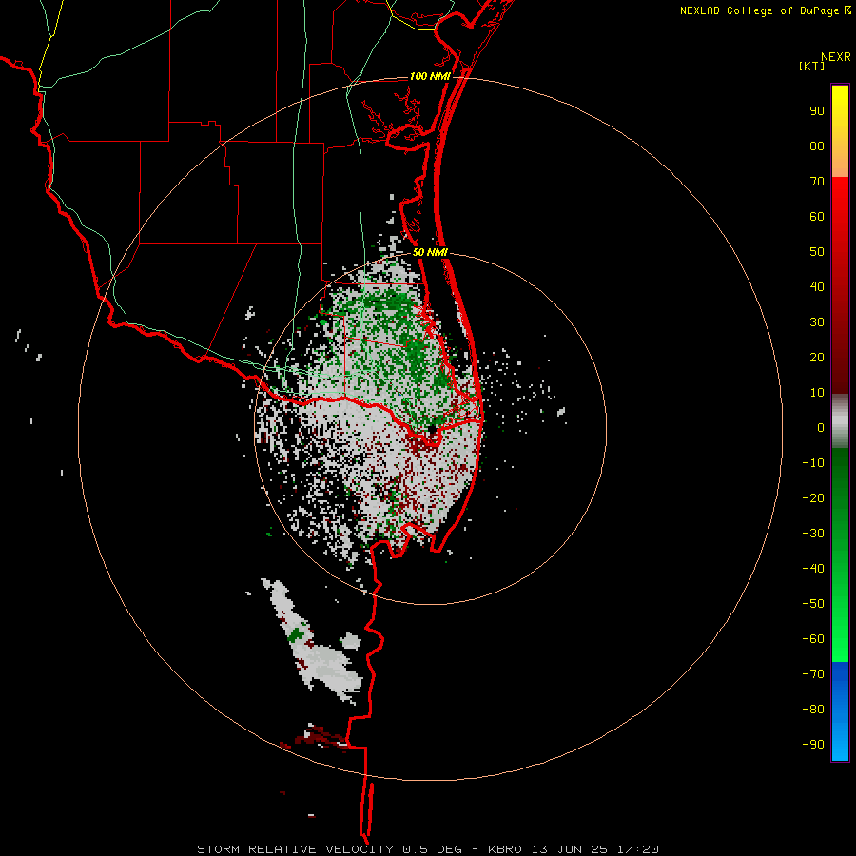Viewport: 856px width, 856px height.
Task: Select the -70 scale label
Action: (813, 674)
